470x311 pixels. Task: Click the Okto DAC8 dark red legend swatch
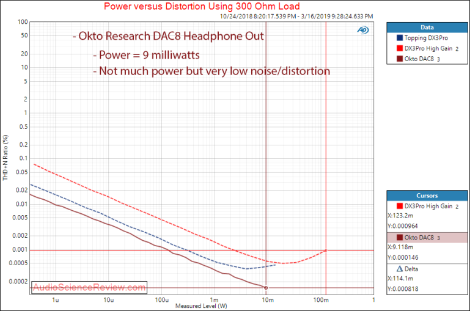click(400, 59)
